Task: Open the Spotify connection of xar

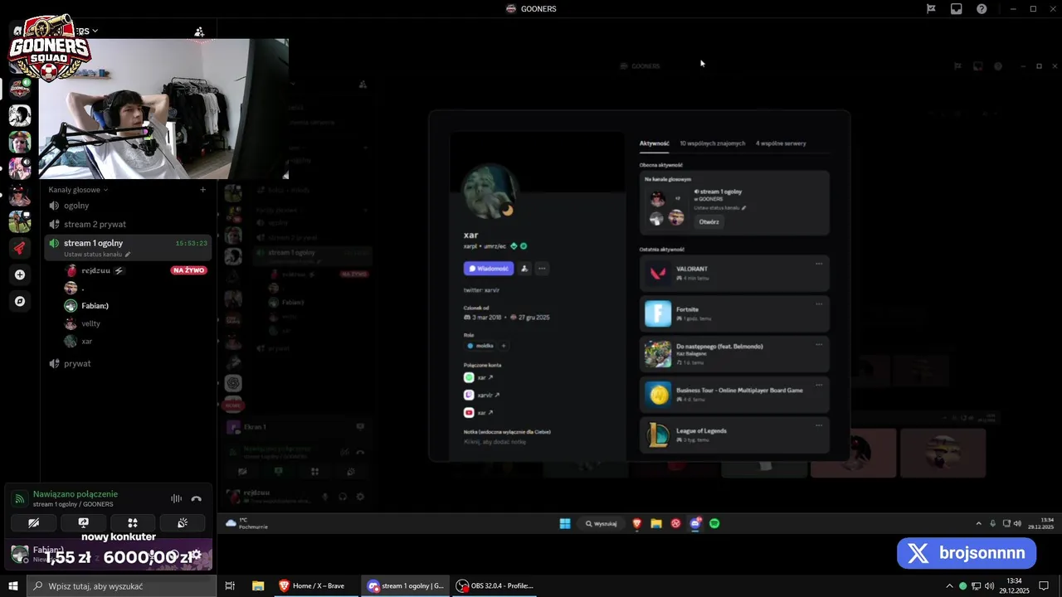Action: 479,377
